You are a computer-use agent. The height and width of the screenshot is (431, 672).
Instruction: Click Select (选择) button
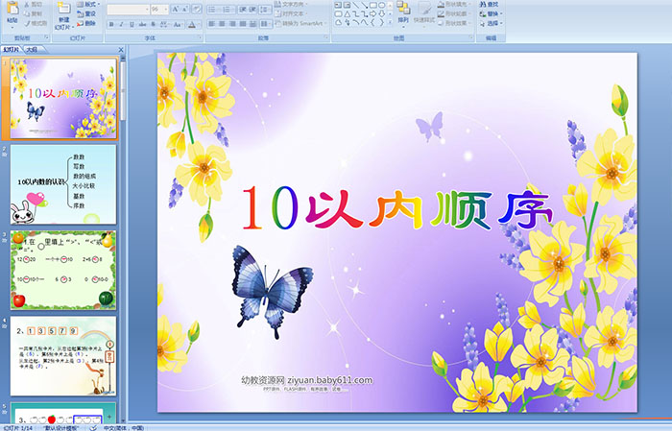coord(491,23)
